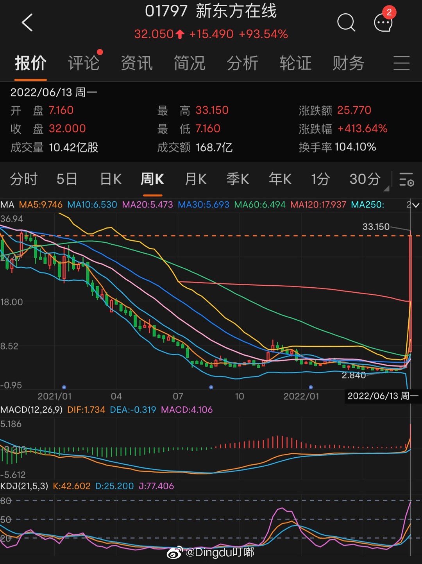Tap the blue event dot near 2022/01
Screen dimensions: 422x564
[x=311, y=387]
